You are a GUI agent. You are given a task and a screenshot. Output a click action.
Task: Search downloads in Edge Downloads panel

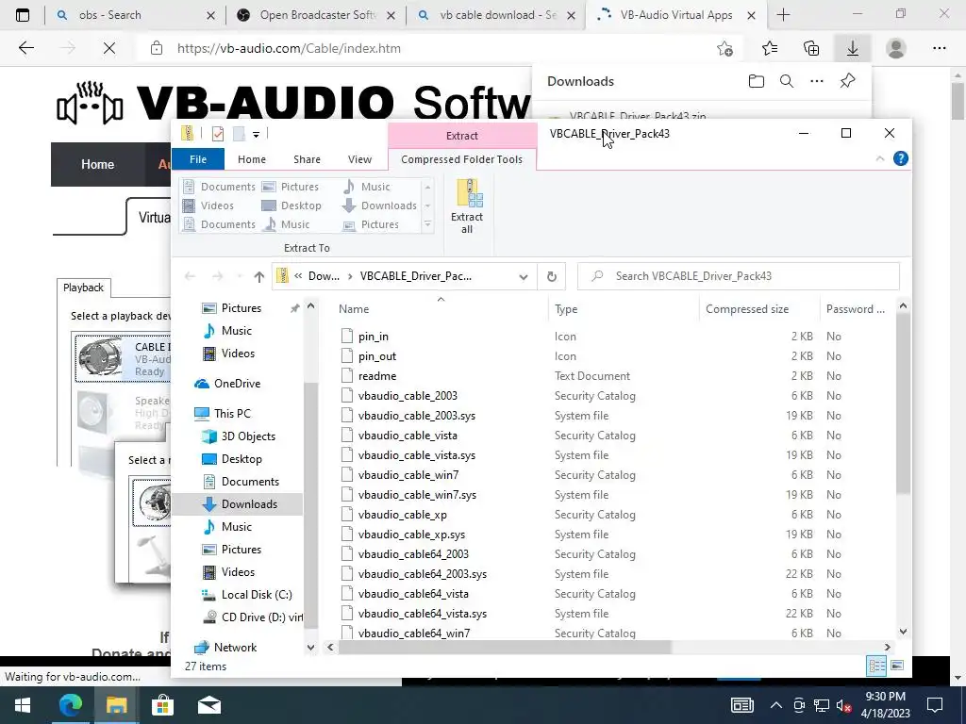(787, 81)
